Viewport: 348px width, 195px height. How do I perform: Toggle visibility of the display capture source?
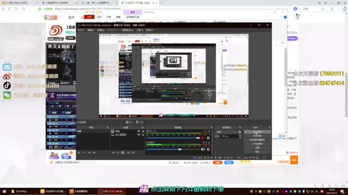point(139,134)
